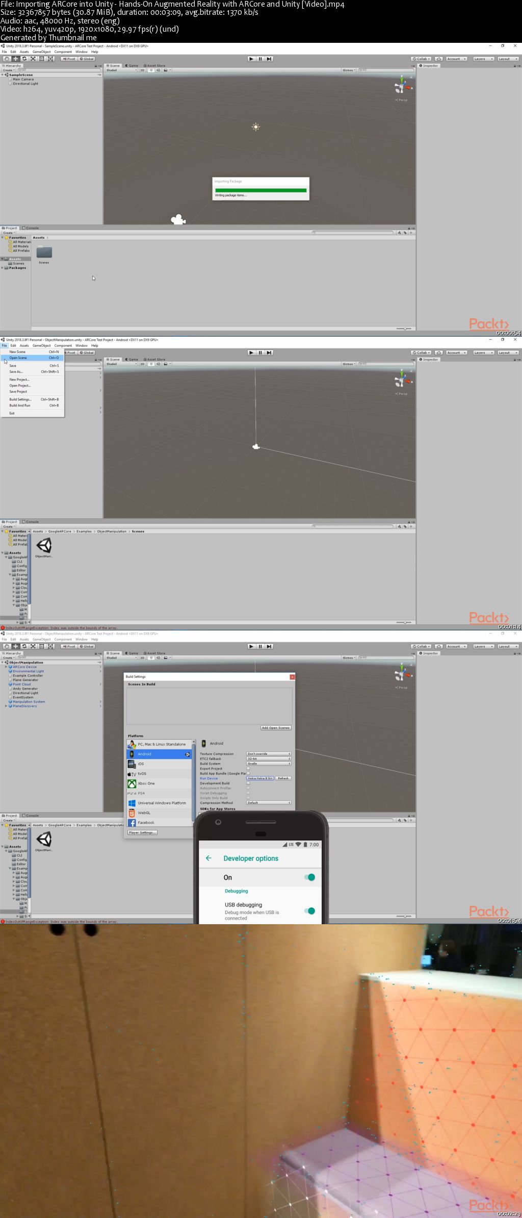Open the Texture Compression dropdown
Image resolution: width=522 pixels, height=1218 pixels.
[x=269, y=753]
